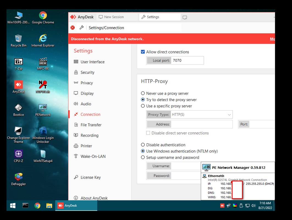Viewport: 292px width, 220px height.
Task: Click PE Network Manager 0.59.B12 title
Action: 238,167
